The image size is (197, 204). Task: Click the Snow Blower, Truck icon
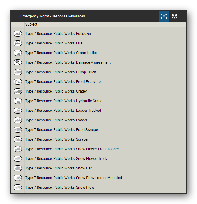(x=18, y=159)
